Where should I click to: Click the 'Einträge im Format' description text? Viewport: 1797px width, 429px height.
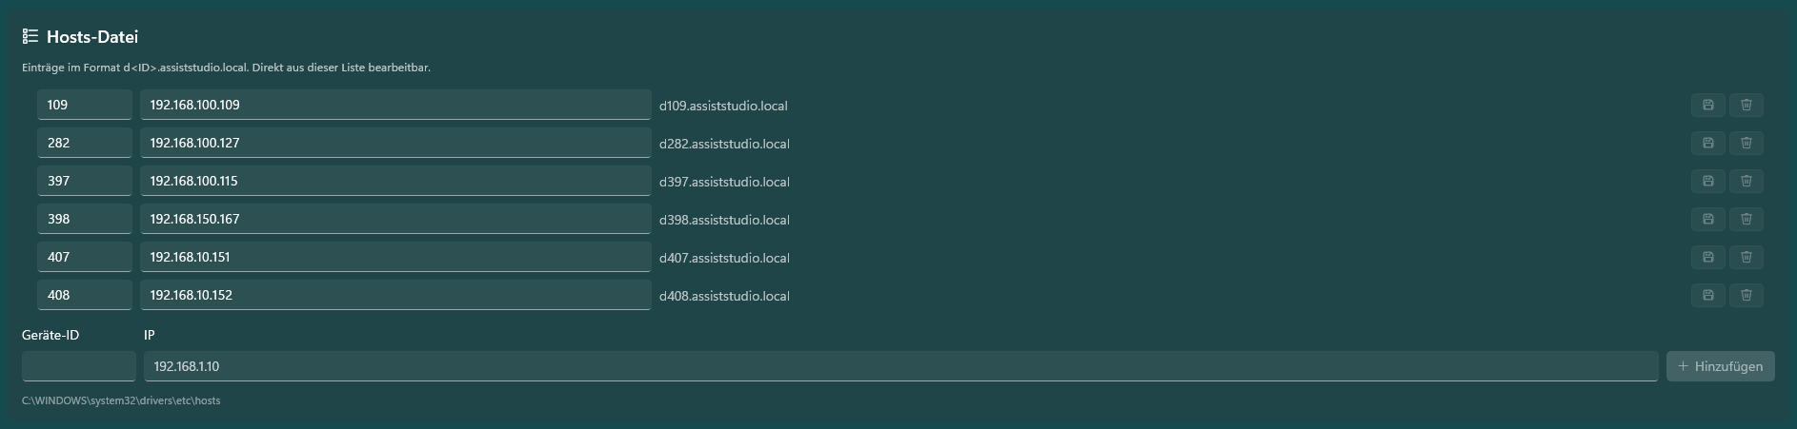click(x=226, y=68)
